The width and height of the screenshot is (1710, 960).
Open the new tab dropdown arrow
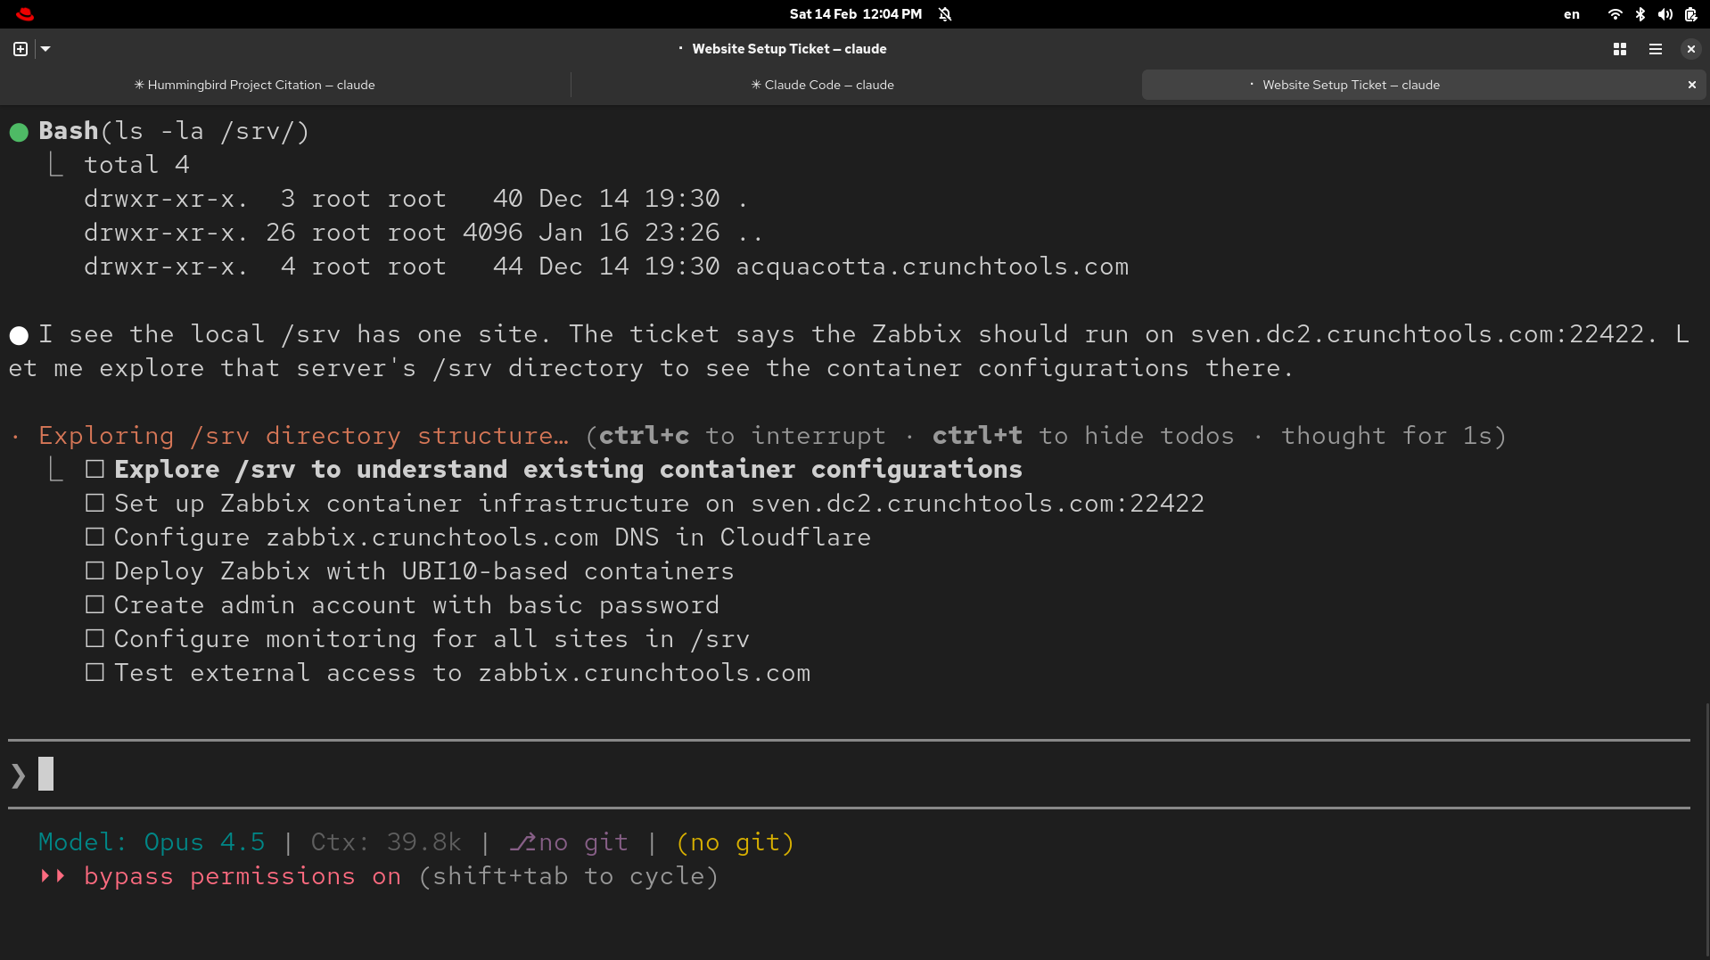point(45,49)
